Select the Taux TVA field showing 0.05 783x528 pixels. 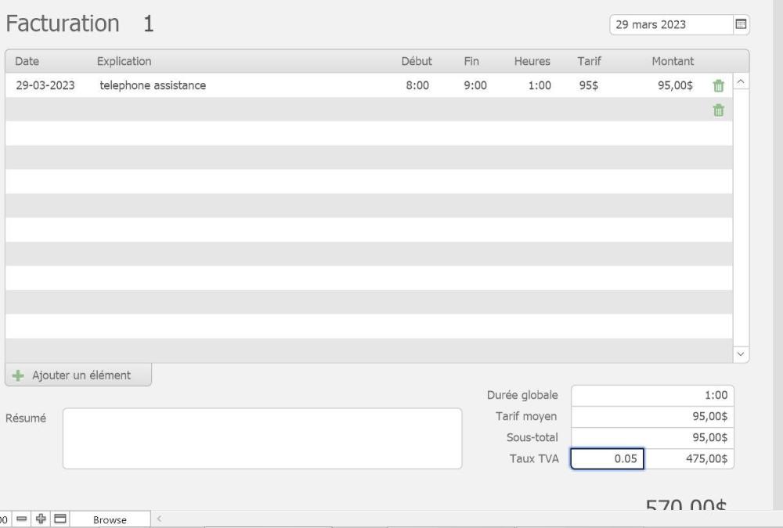[608, 459]
